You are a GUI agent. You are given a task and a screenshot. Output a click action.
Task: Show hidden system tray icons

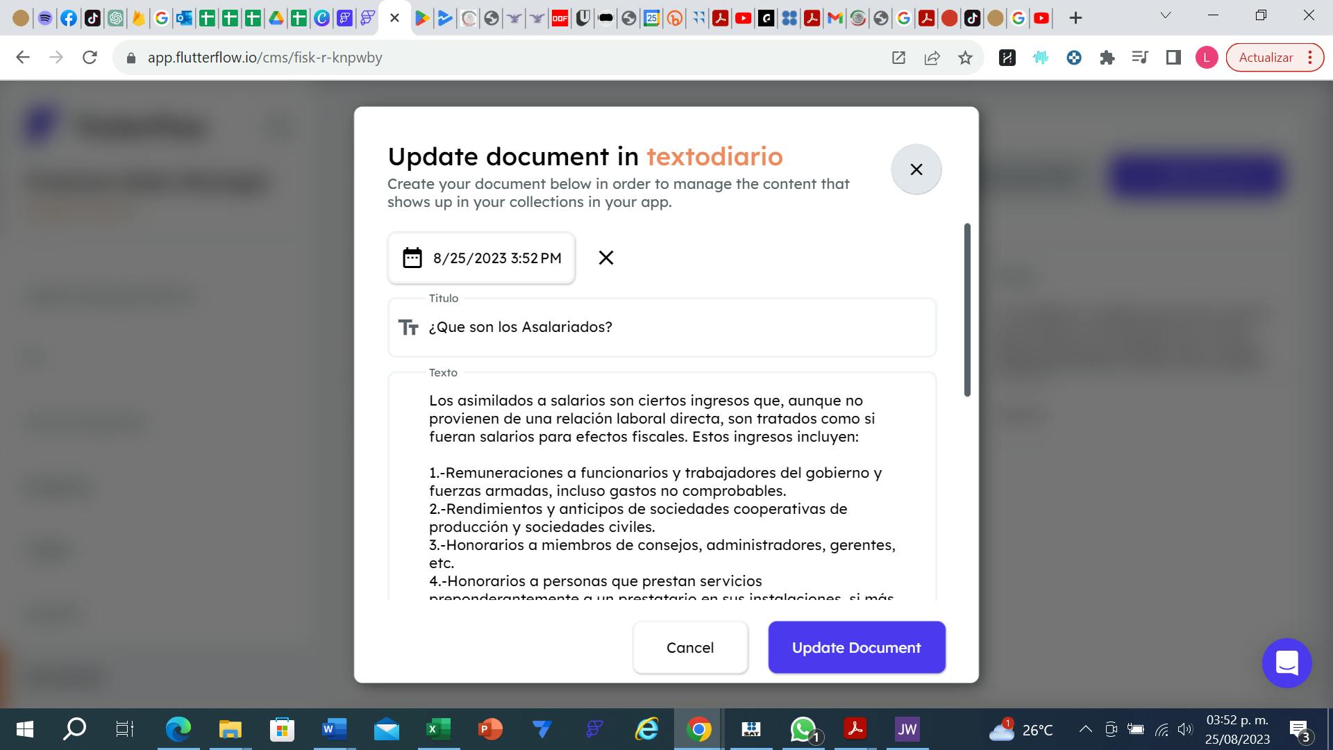tap(1085, 729)
